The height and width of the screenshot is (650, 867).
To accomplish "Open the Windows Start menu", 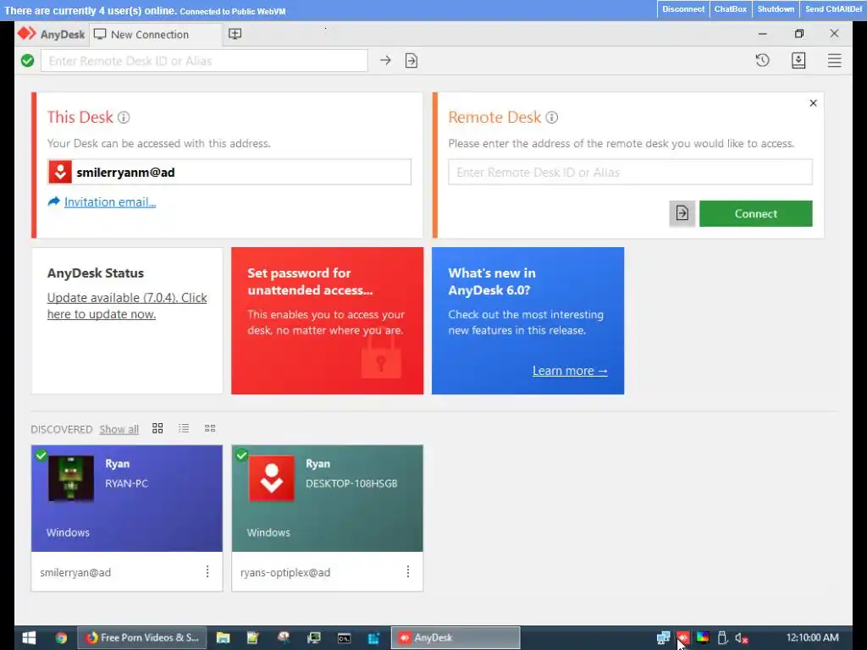I will (29, 638).
